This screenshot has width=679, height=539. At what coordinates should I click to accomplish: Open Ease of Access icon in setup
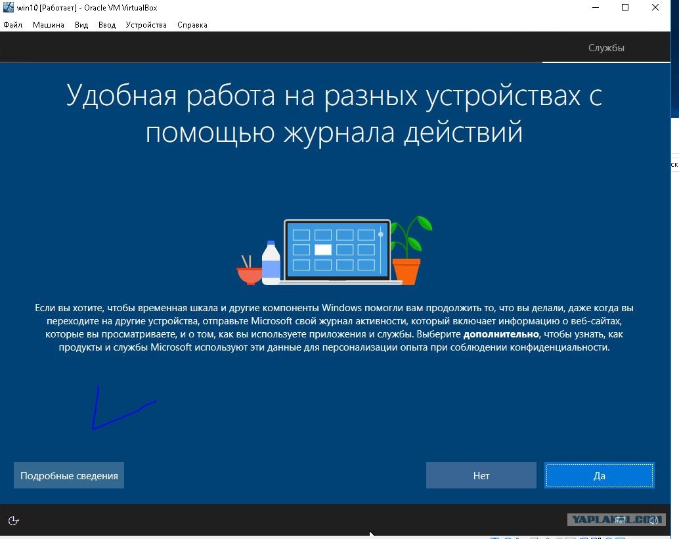pyautogui.click(x=13, y=521)
